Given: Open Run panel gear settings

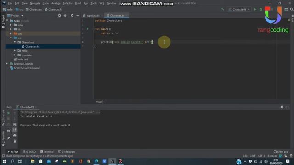Looking at the screenshot, I should (x=282, y=107).
